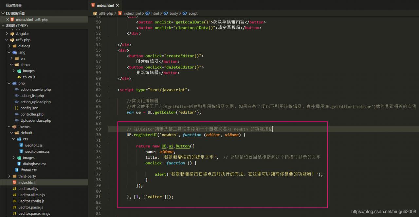Click the deleteEditor() button code line
The width and height of the screenshot is (419, 217).
tap(165, 67)
